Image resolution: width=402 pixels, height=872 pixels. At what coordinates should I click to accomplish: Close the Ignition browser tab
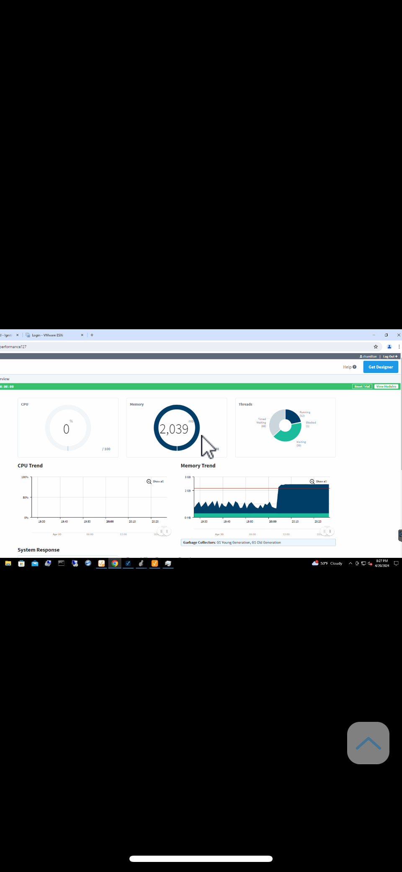[x=17, y=335]
